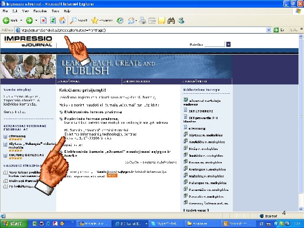Expand the Links toolbar chevron
The width and height of the screenshot is (304, 228).
pos(301,29)
